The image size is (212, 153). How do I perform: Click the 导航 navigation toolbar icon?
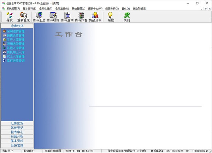(x=9, y=17)
